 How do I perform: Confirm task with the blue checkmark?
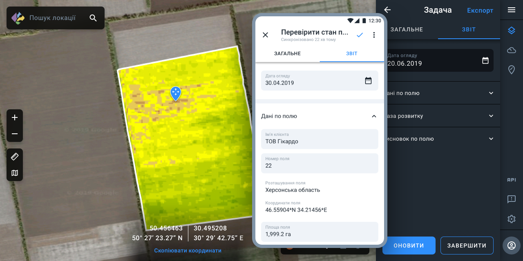(x=360, y=35)
